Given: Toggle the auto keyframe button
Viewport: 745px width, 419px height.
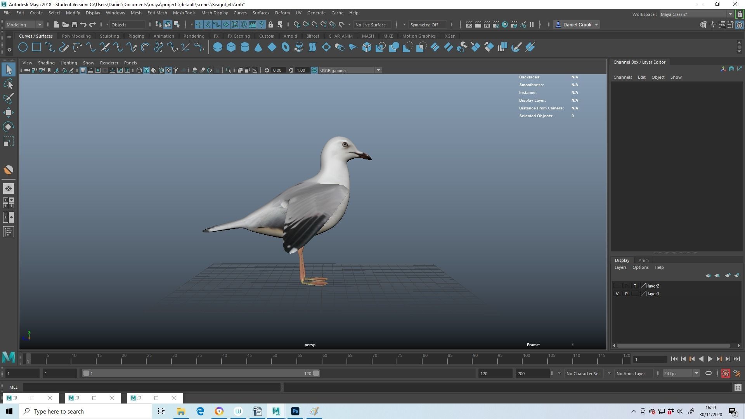Looking at the screenshot, I should [x=725, y=374].
